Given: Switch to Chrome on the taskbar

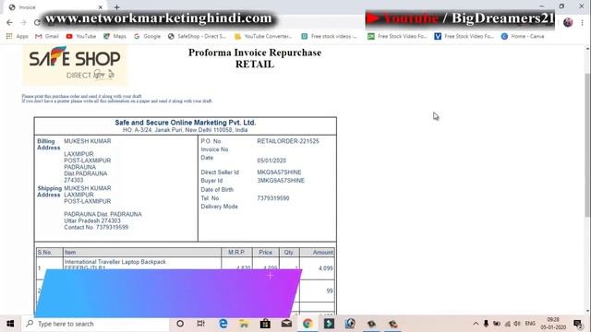Looking at the screenshot, I should [x=308, y=324].
